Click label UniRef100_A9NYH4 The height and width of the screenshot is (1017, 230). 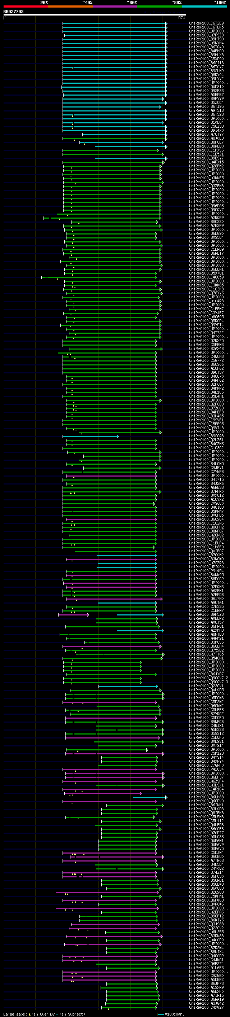click(206, 43)
